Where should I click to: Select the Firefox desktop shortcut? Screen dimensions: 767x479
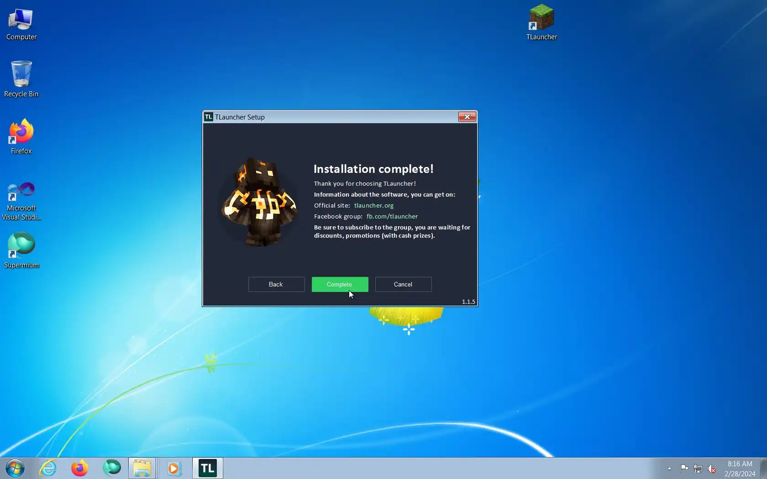tap(21, 136)
